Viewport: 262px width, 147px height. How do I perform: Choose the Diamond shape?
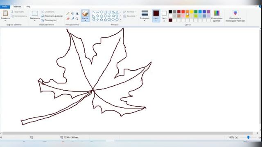click(x=97, y=16)
